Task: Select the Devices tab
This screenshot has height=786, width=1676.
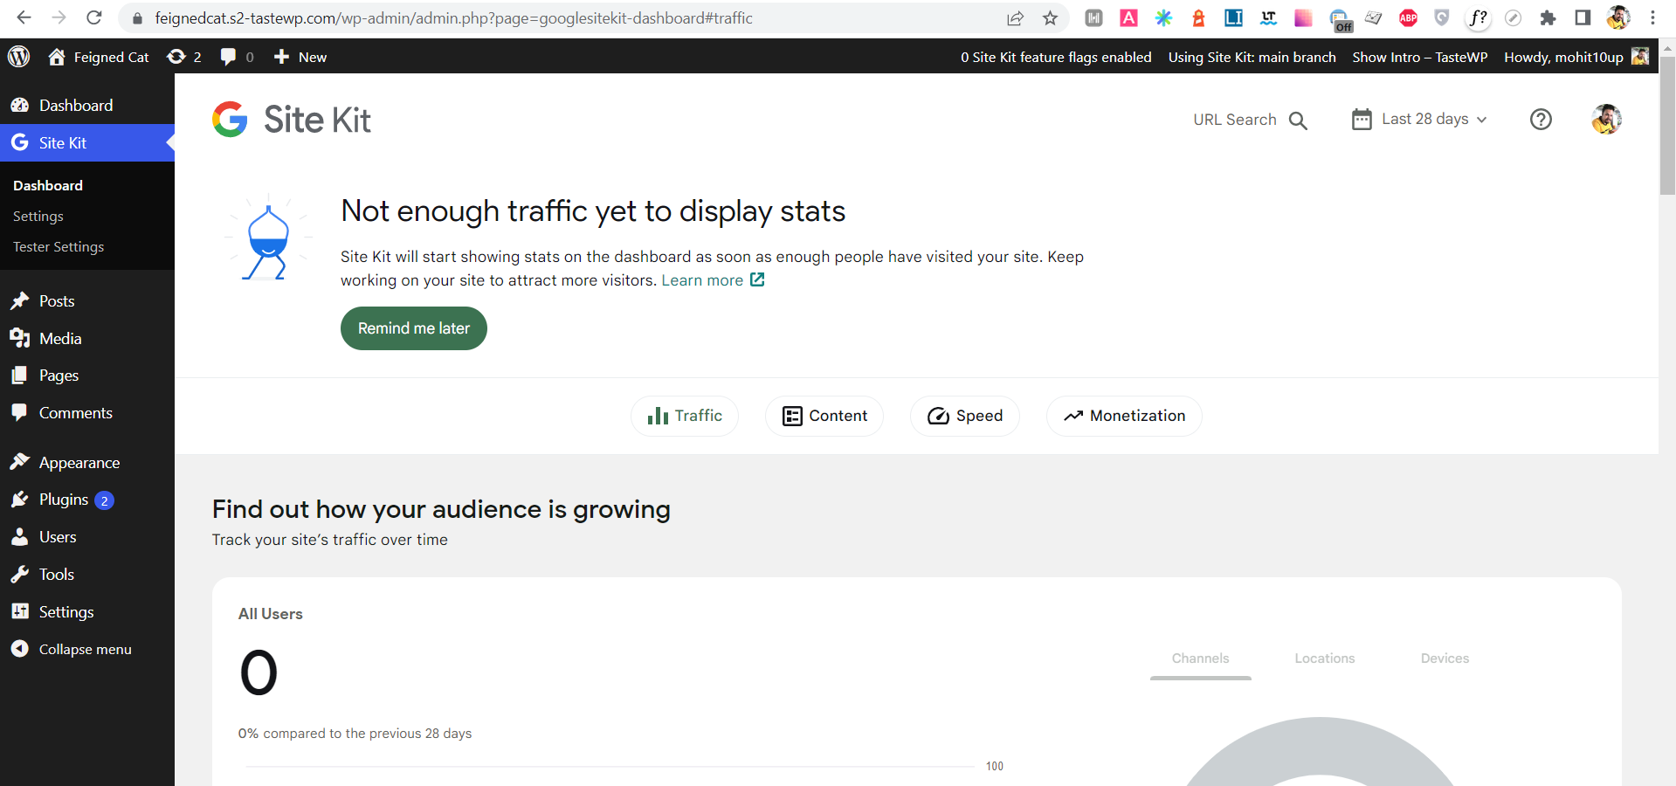Action: 1445,658
